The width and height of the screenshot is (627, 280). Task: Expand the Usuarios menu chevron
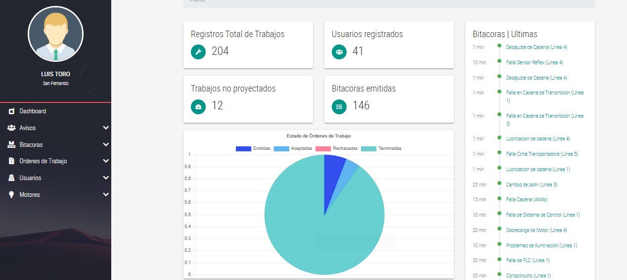point(105,178)
